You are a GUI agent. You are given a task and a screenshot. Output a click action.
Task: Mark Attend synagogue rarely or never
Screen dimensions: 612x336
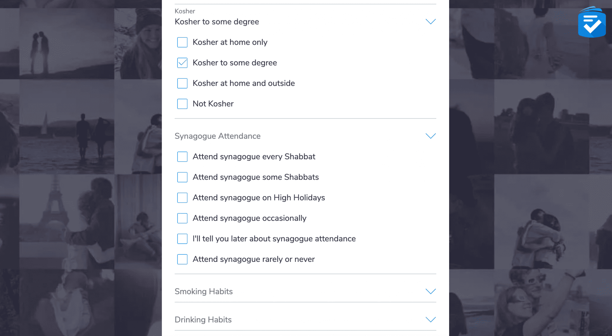182,259
